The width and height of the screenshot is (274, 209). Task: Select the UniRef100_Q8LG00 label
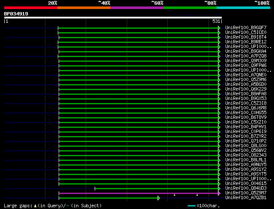(x=246, y=146)
